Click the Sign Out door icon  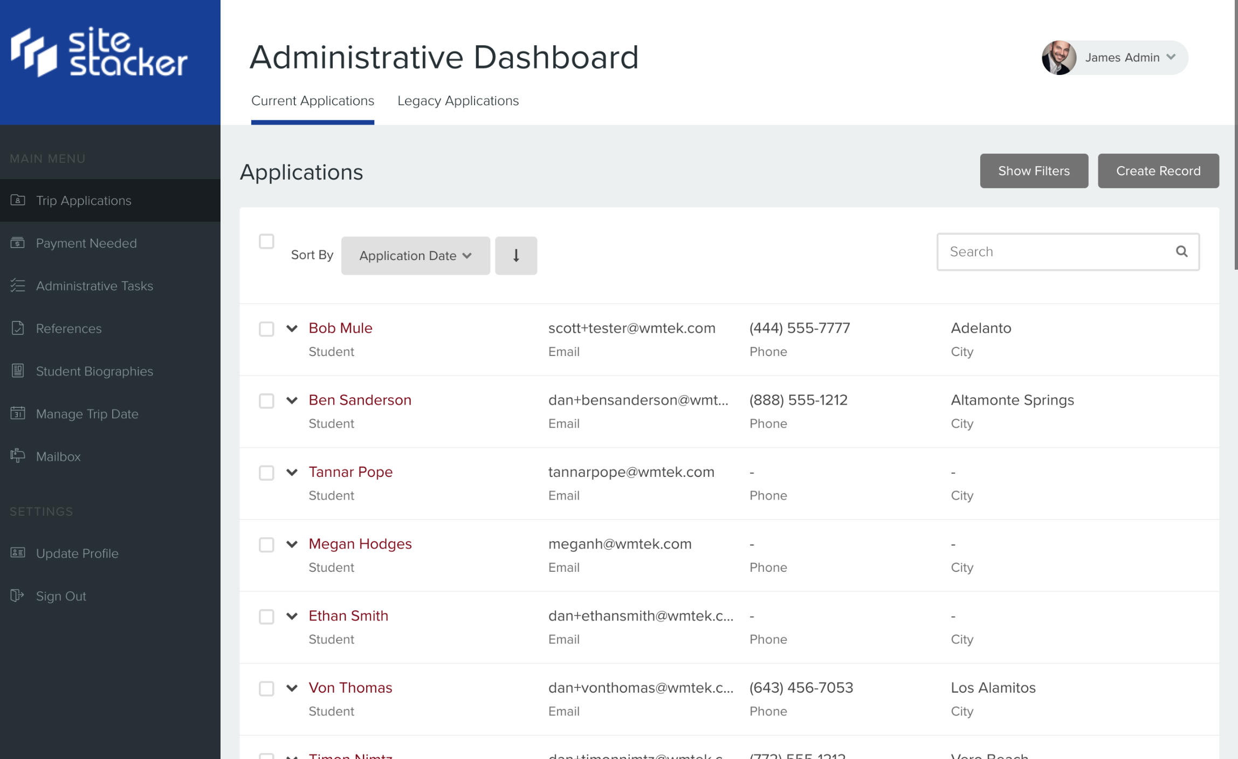point(18,596)
